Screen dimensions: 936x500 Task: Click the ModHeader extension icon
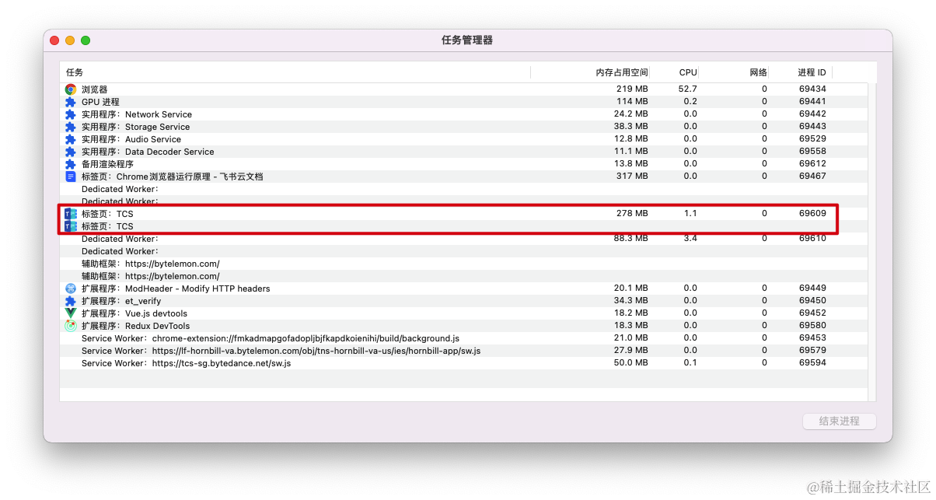point(71,288)
